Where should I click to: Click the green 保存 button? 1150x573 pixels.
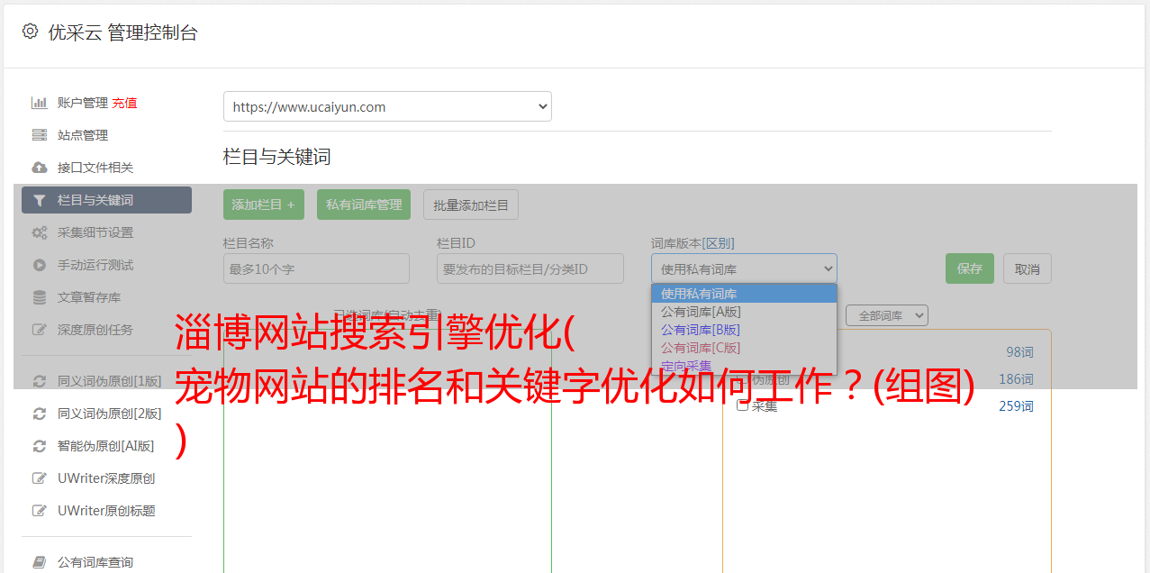970,268
